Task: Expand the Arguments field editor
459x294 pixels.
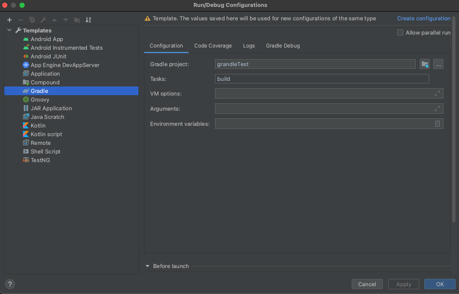Action: tap(437, 109)
